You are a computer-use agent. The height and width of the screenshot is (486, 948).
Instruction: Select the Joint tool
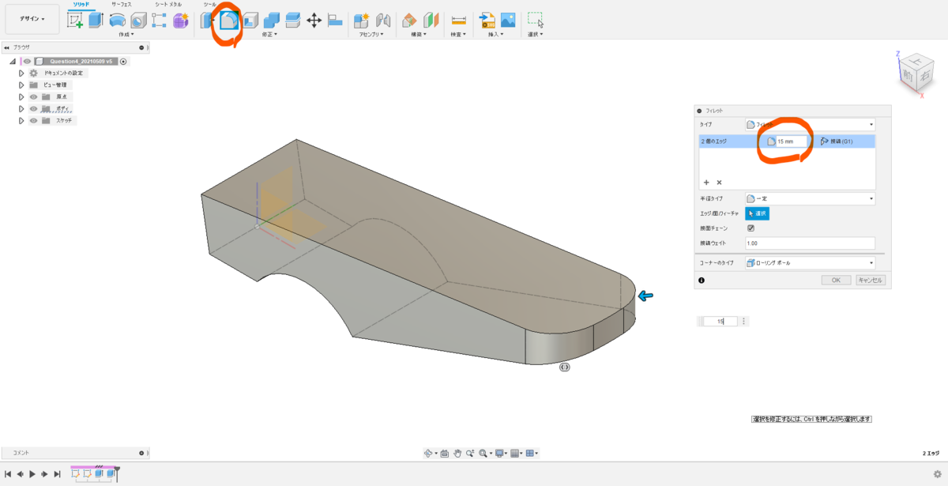[x=383, y=21]
